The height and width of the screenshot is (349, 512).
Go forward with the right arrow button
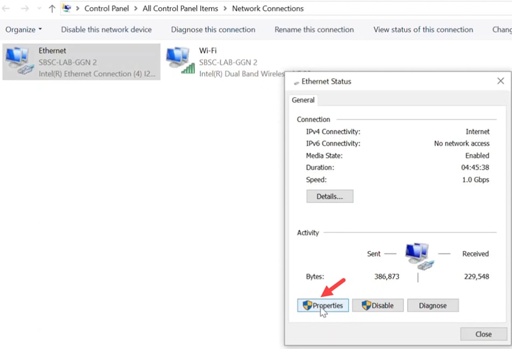pos(25,9)
